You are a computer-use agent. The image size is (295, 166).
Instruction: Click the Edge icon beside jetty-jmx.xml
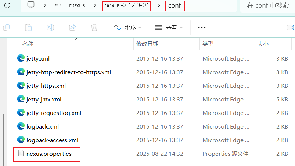pos(21,99)
